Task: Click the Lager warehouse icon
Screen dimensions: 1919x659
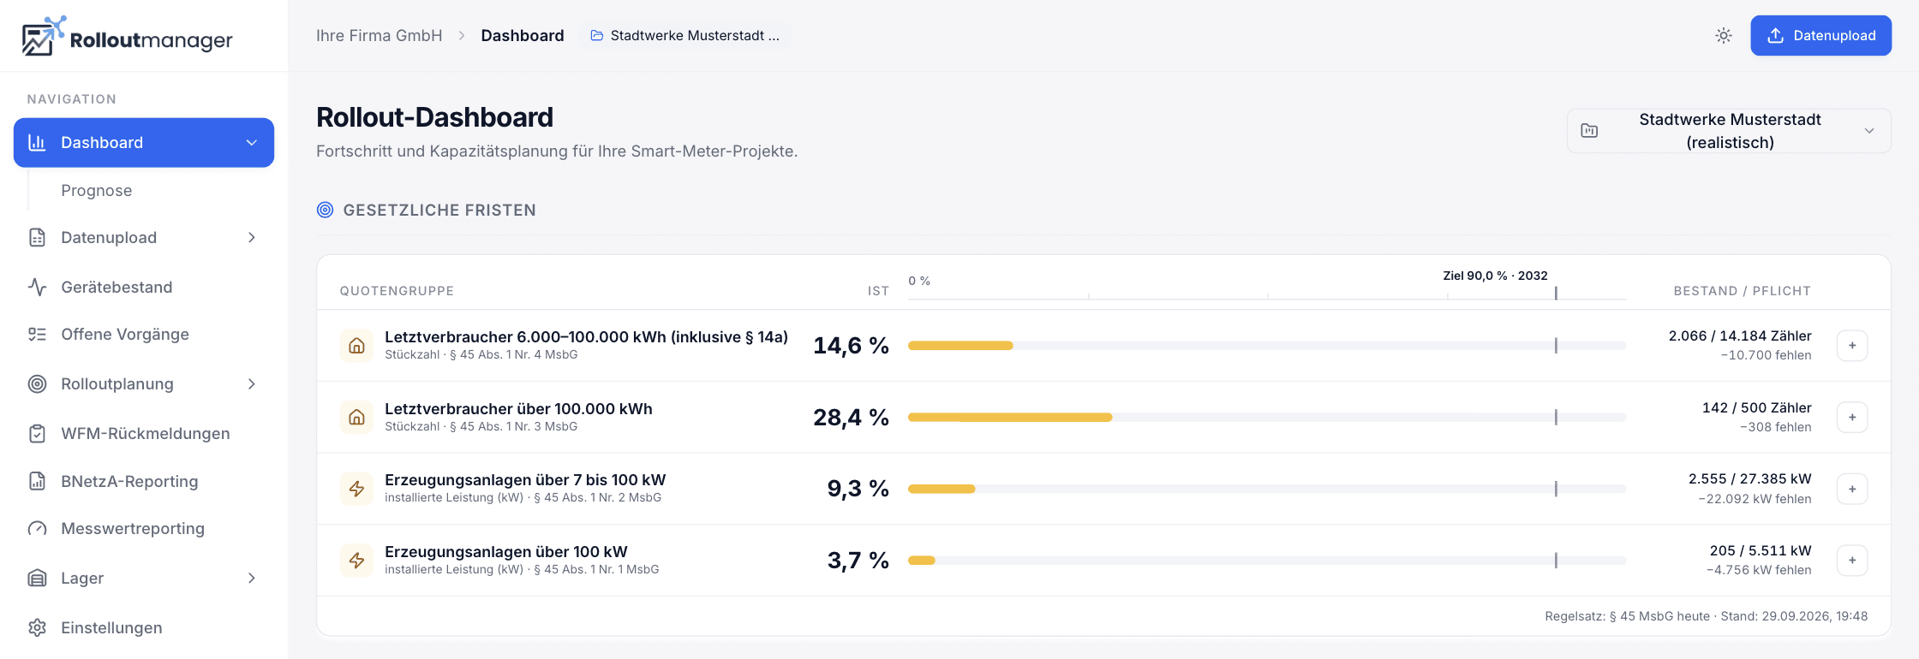Action: tap(37, 579)
